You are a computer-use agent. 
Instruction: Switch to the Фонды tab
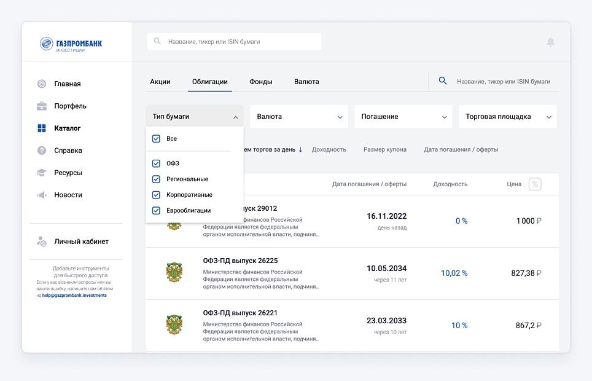coord(261,82)
